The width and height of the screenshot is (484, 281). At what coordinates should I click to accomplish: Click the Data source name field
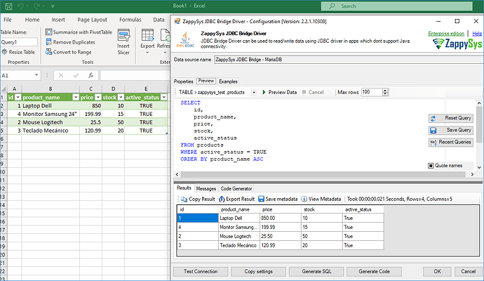click(x=349, y=60)
